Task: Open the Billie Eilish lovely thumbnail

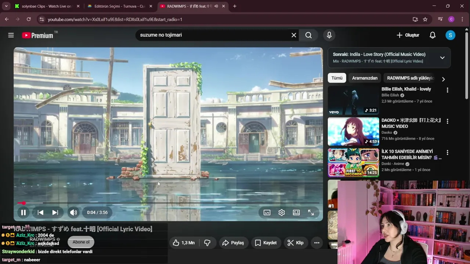Action: (353, 100)
